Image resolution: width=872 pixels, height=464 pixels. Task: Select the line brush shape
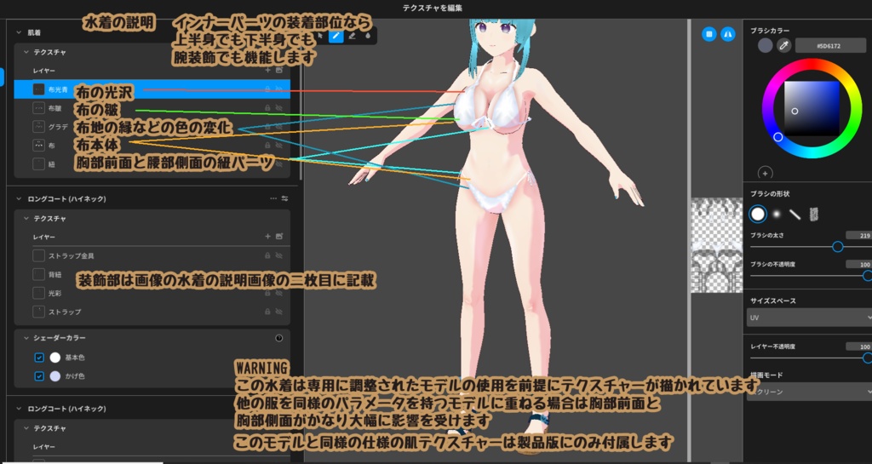(795, 214)
